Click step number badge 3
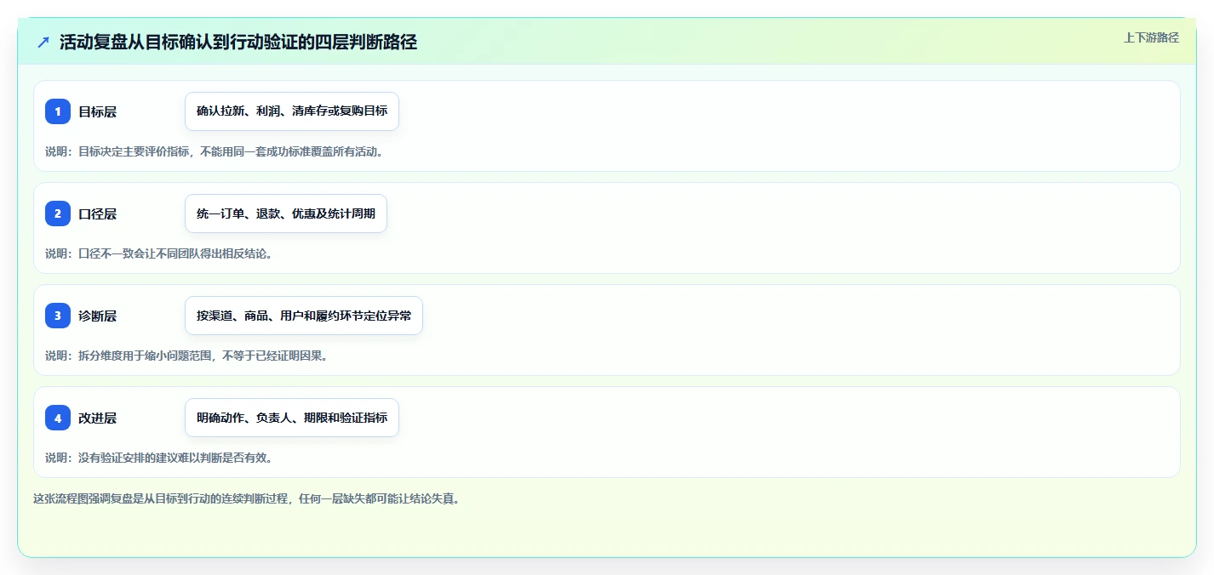This screenshot has width=1214, height=575. point(58,316)
